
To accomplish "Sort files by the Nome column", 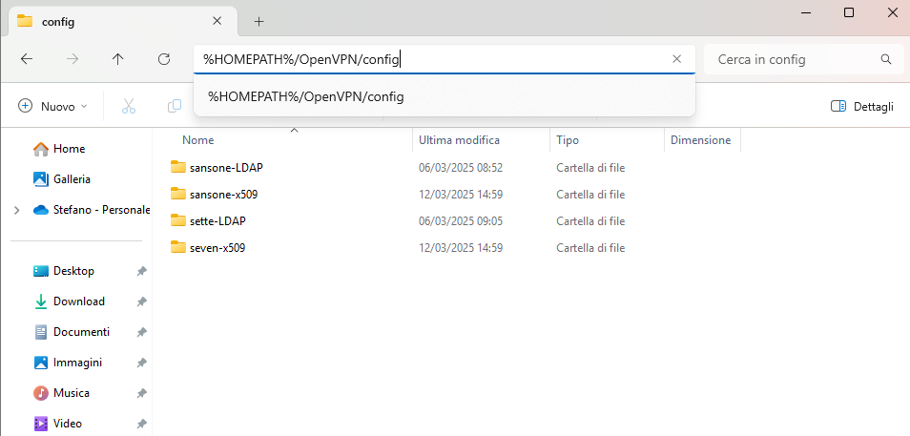I will click(x=197, y=140).
